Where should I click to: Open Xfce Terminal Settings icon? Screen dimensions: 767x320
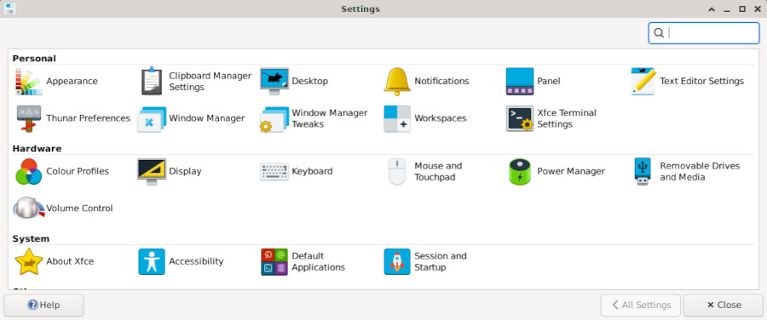coord(520,118)
